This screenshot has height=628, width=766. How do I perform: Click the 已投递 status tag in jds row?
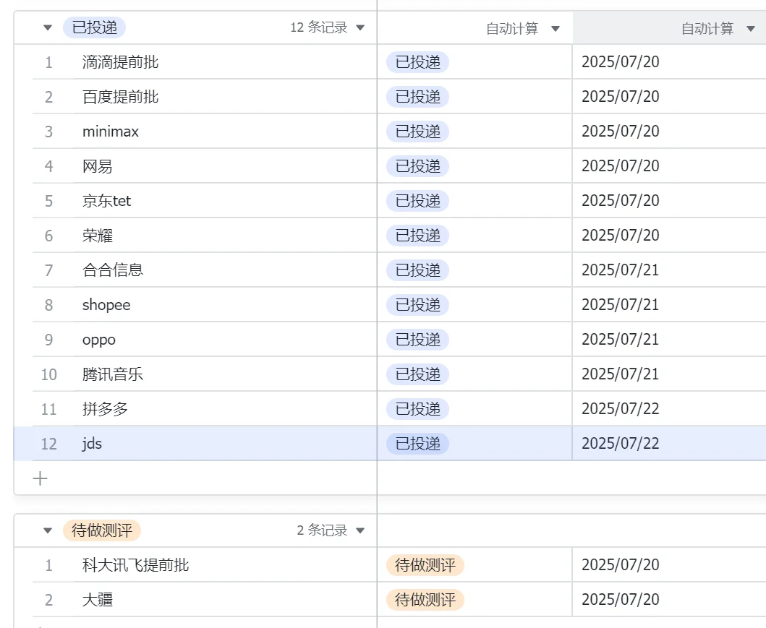(417, 444)
